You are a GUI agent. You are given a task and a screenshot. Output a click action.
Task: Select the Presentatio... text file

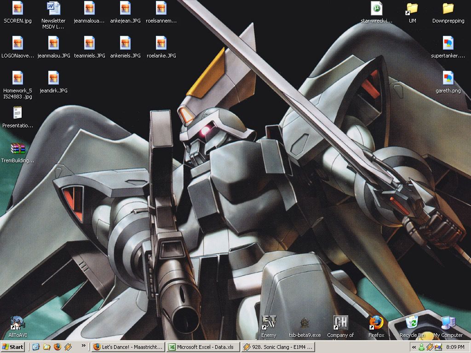(17, 117)
